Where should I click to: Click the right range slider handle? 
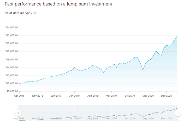point(178,113)
